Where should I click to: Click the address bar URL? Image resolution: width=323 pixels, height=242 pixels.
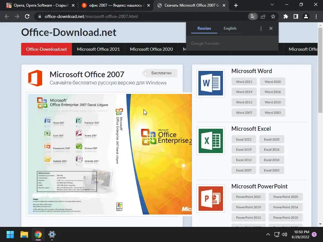click(91, 16)
